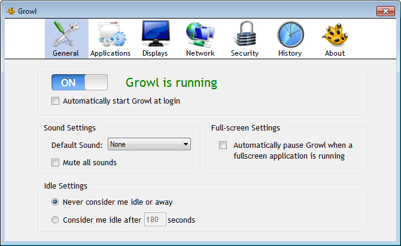The height and width of the screenshot is (246, 401).
Task: Click the idle seconds field showing 180
Action: coord(155,220)
